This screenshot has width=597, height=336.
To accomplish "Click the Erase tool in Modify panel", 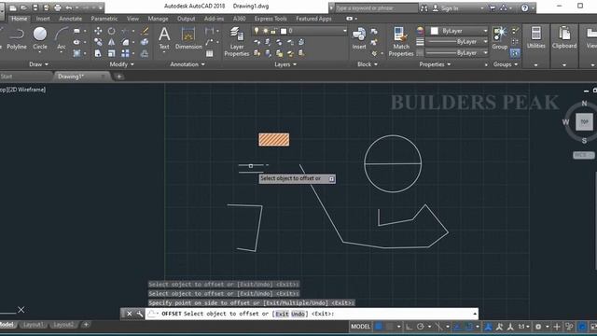I will point(145,31).
